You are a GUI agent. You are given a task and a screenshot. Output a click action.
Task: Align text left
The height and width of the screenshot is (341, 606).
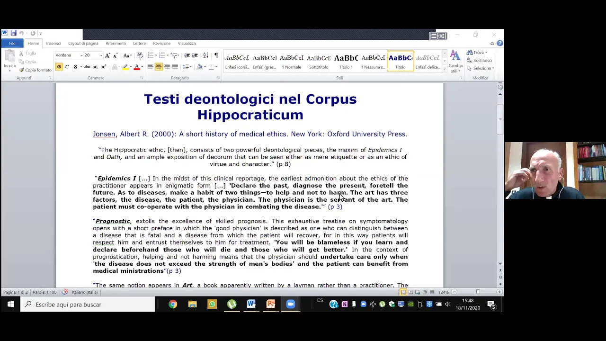pyautogui.click(x=150, y=67)
